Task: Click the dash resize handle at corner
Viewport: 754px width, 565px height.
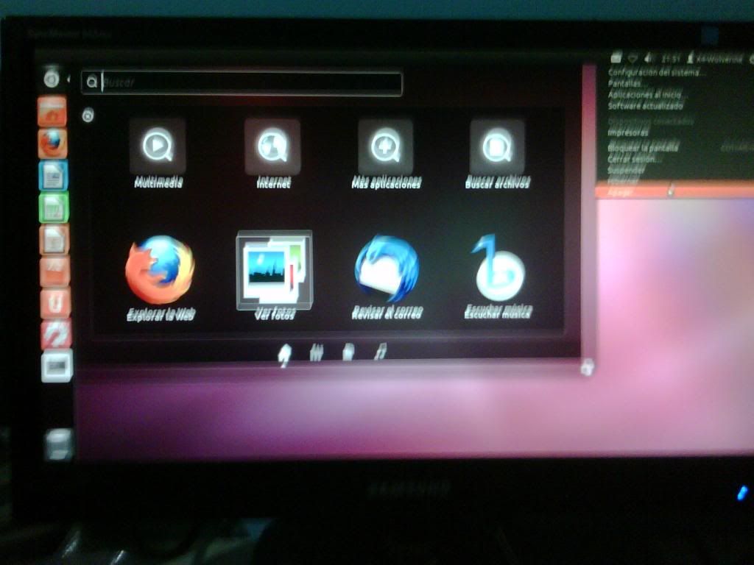Action: tap(587, 368)
